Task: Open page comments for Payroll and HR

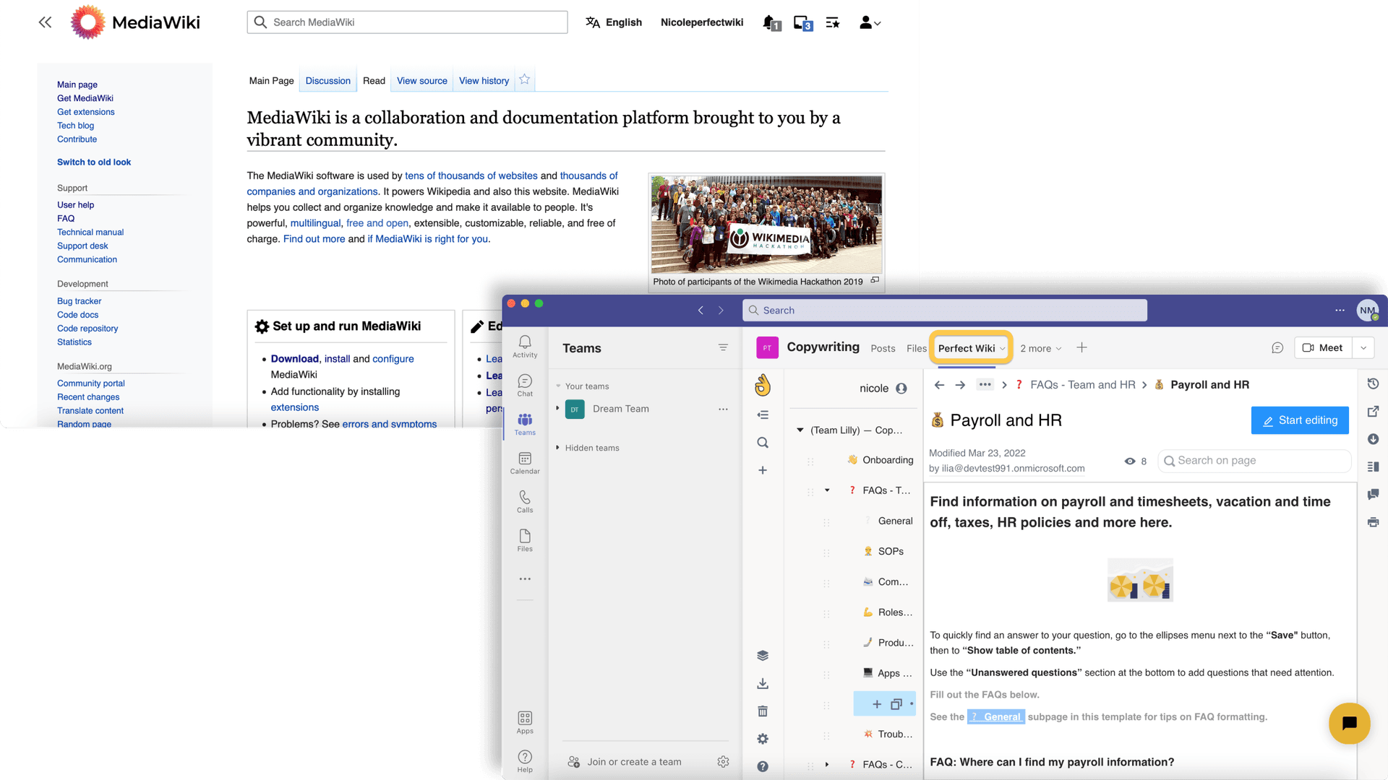Action: point(1373,495)
